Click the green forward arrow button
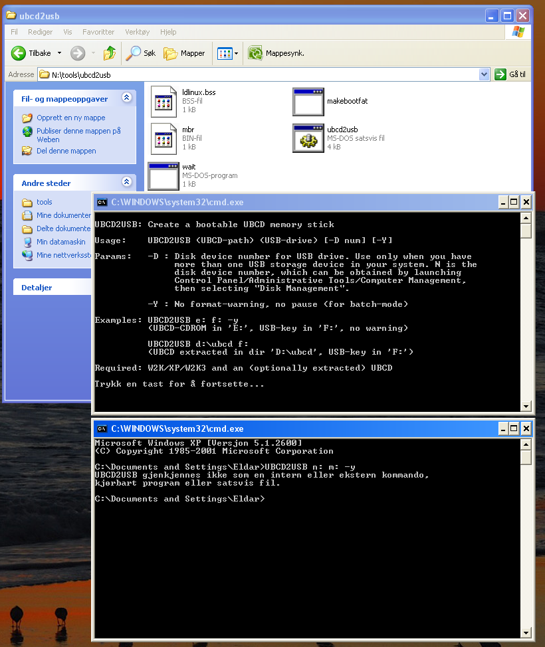 point(78,53)
